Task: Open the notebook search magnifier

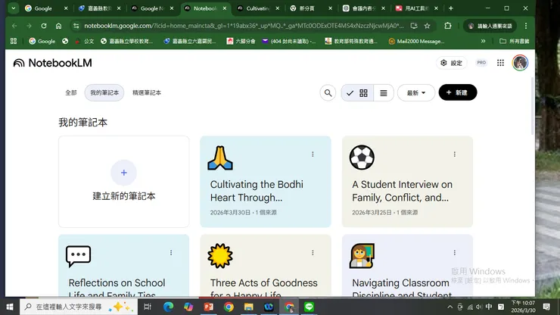Action: pyautogui.click(x=328, y=93)
